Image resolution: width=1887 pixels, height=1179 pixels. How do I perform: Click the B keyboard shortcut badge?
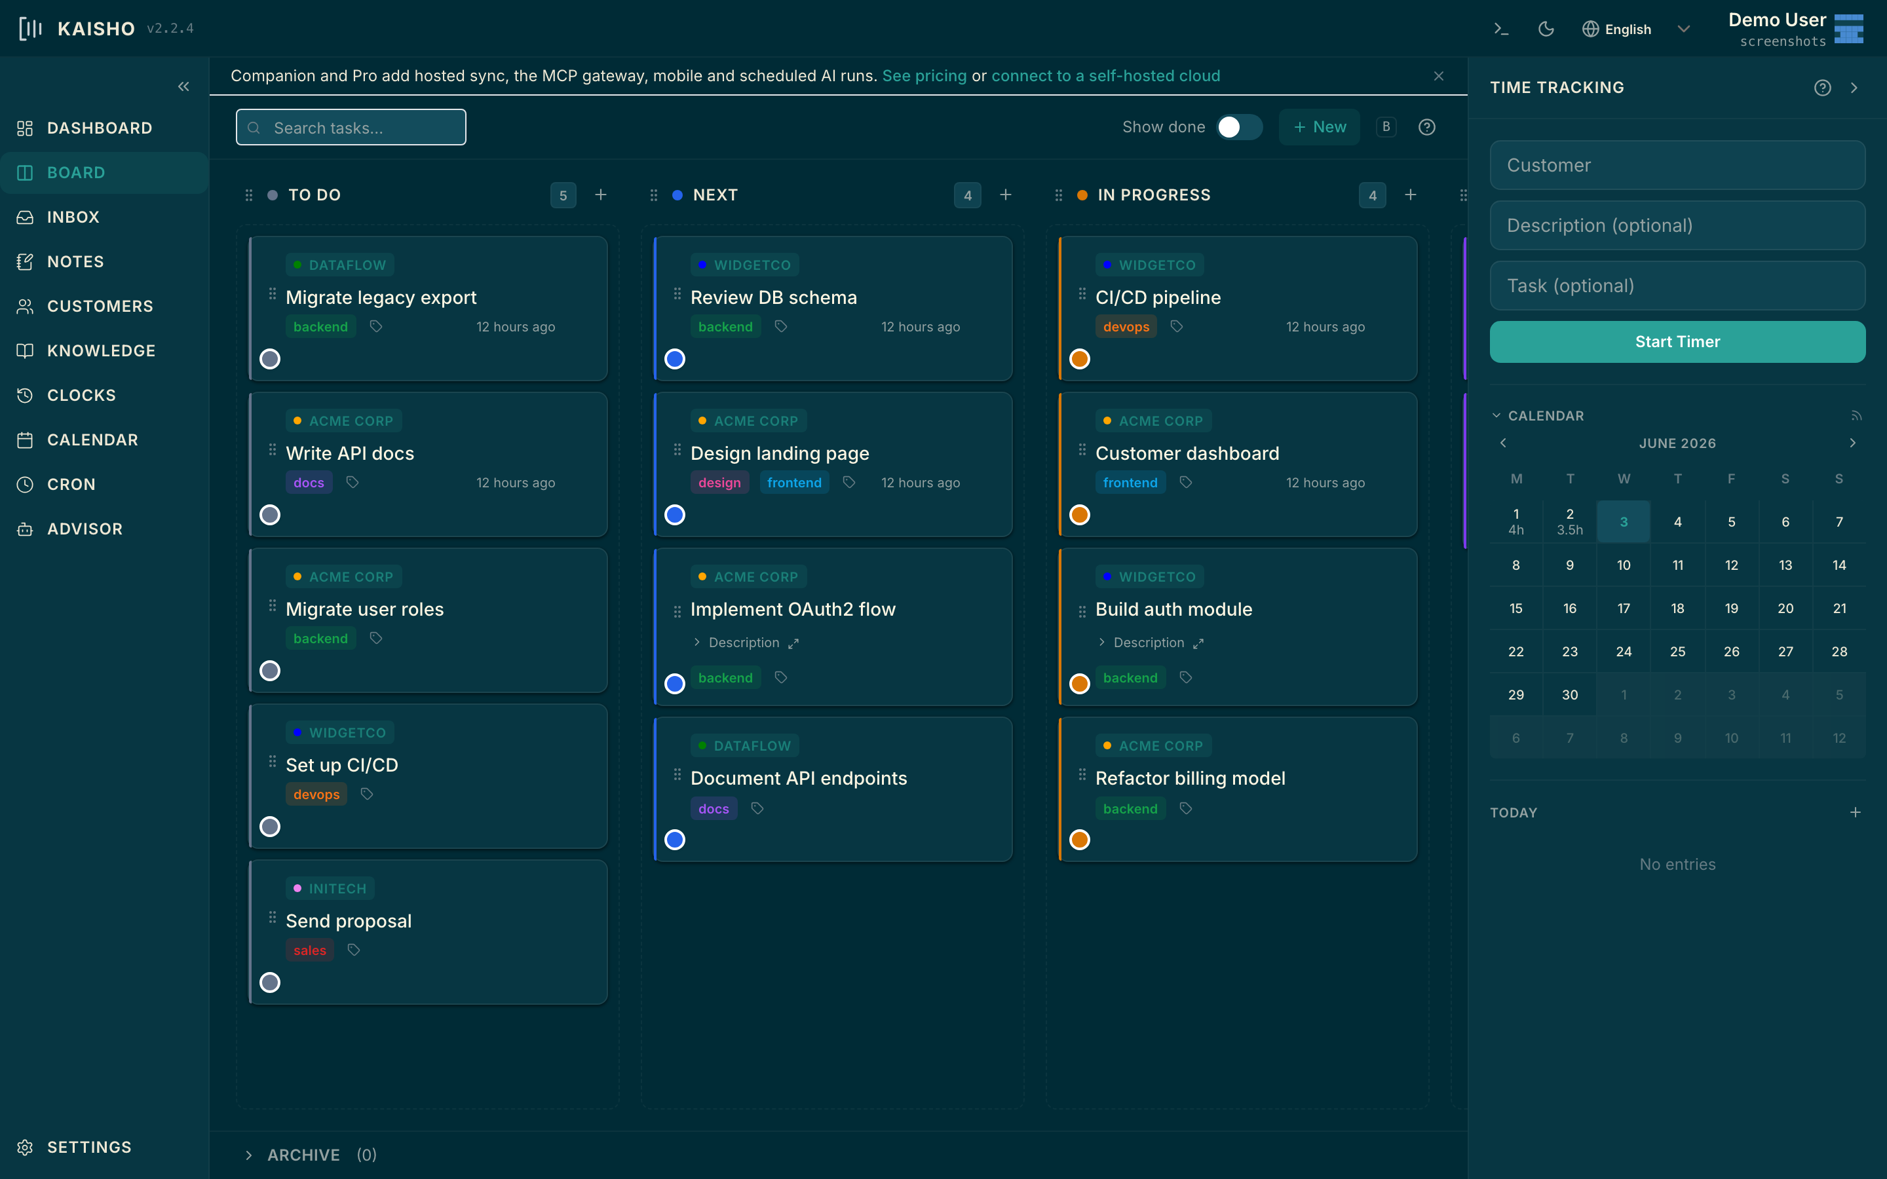coord(1386,126)
